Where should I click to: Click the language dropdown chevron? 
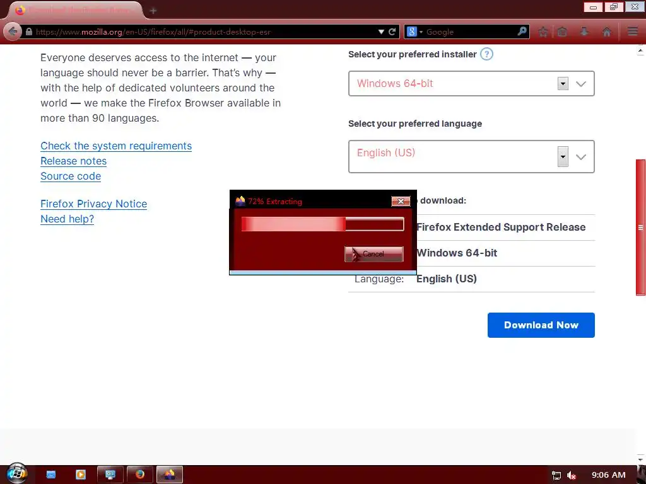click(581, 157)
